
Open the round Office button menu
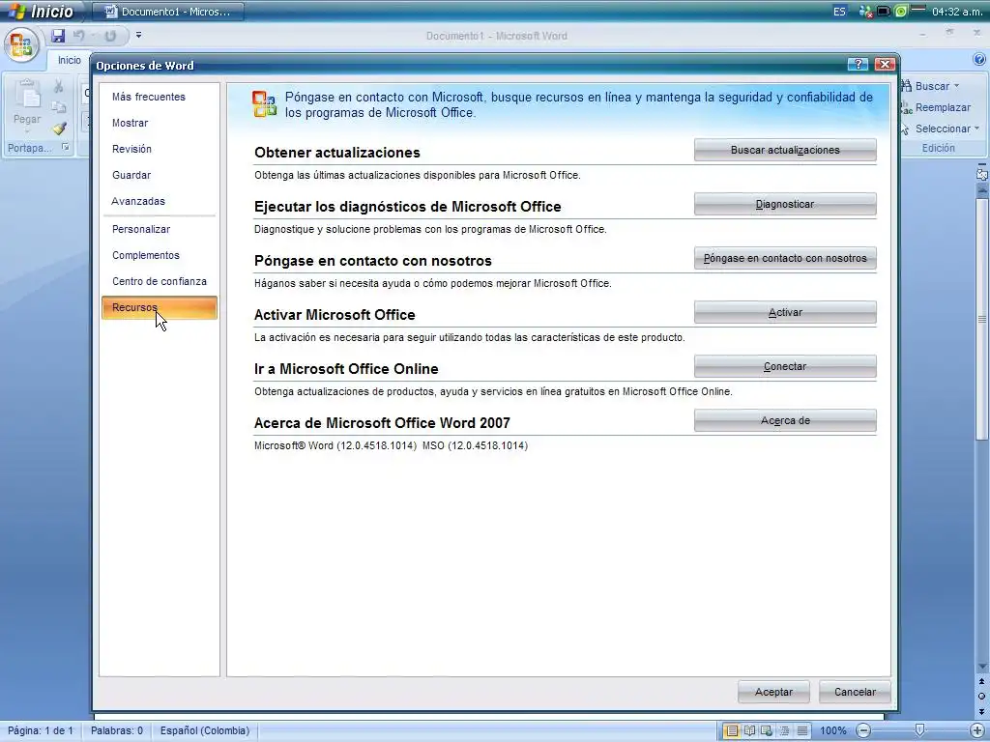point(21,46)
